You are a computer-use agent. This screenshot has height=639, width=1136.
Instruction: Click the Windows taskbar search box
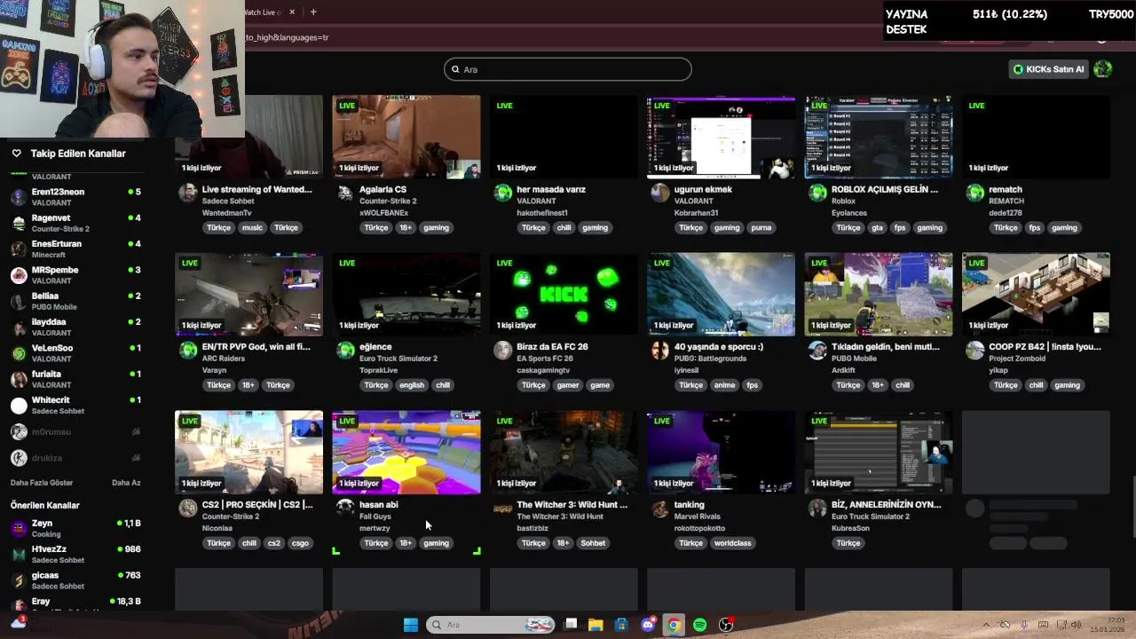[491, 625]
